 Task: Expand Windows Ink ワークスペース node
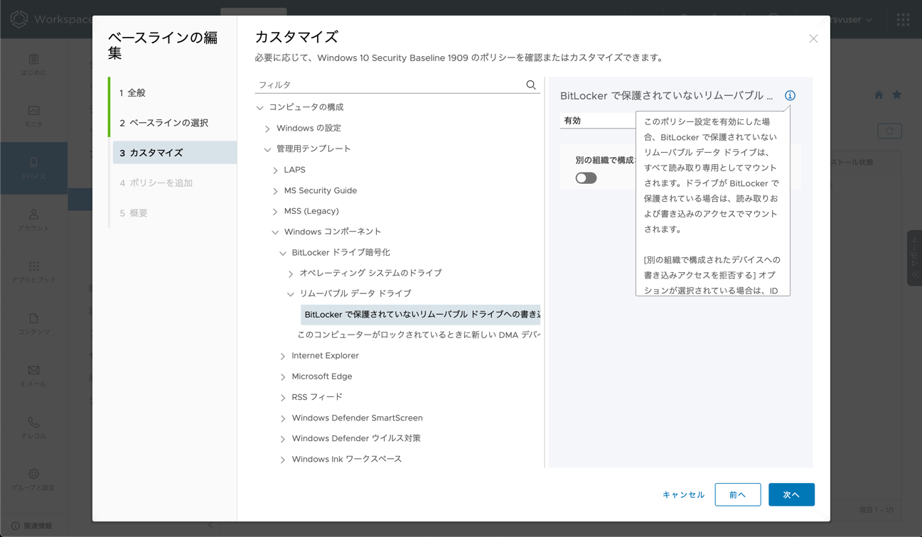click(283, 460)
